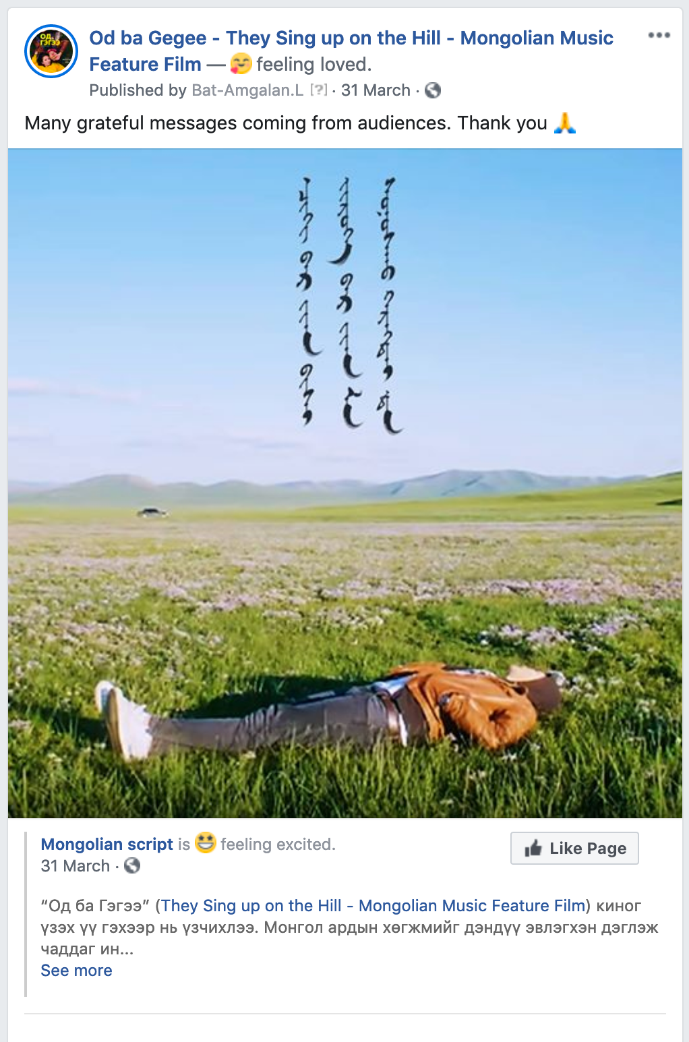Click the Od ba Gegee page profile picture

tap(51, 51)
